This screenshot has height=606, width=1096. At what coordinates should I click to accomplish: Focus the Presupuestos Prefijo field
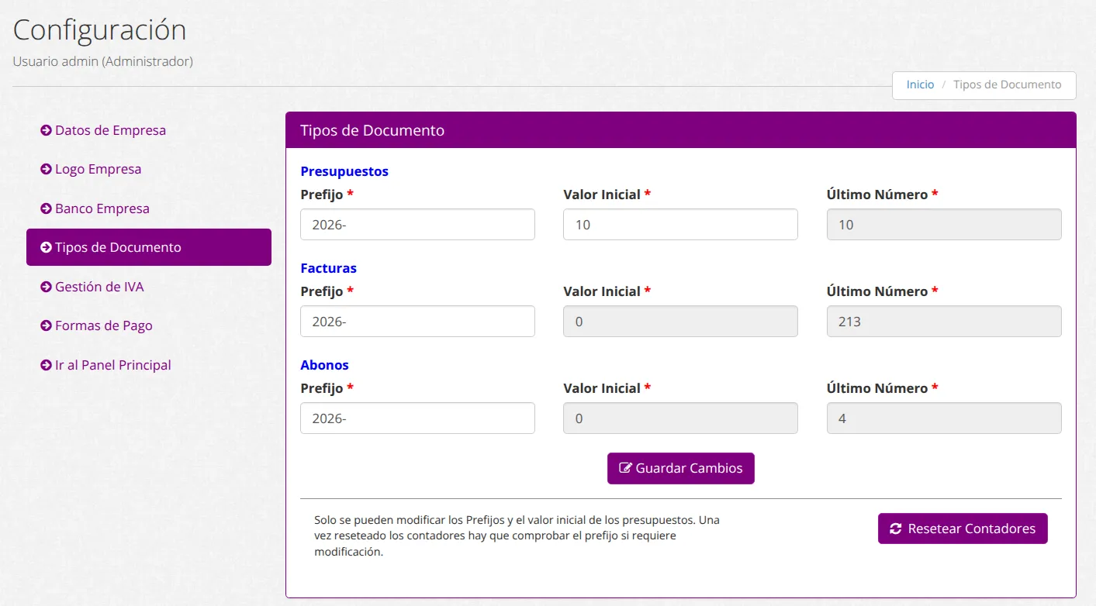coord(417,224)
